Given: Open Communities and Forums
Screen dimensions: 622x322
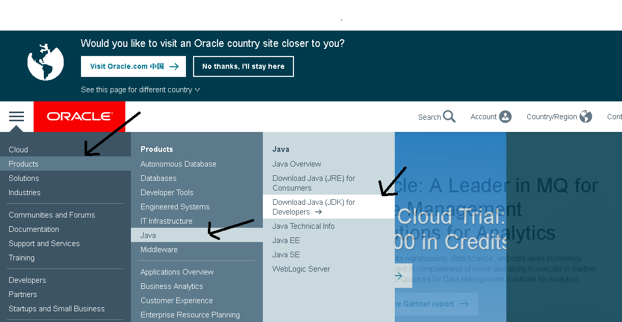Looking at the screenshot, I should (52, 214).
